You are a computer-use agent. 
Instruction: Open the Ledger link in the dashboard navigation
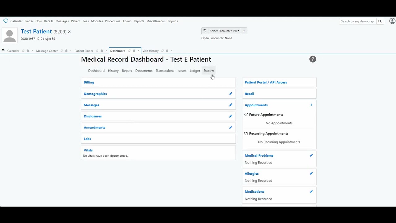195,71
